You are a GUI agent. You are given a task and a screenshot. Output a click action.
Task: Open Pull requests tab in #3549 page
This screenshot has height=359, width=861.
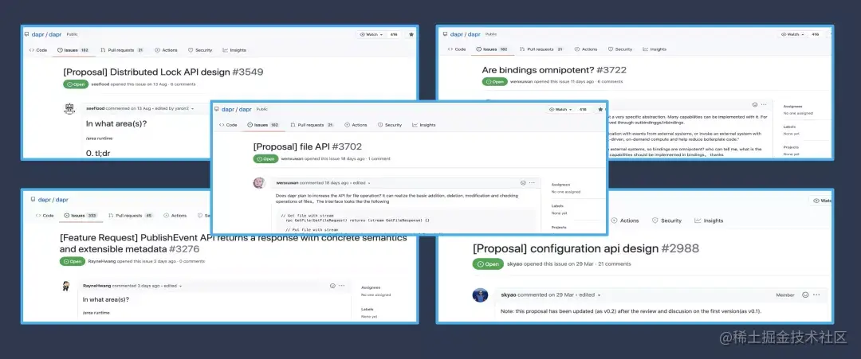tap(122, 50)
